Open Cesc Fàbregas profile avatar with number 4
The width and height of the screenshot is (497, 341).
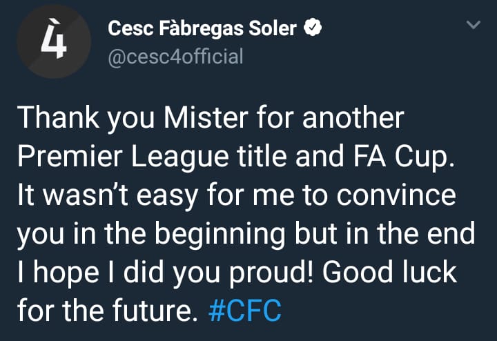pos(54,41)
